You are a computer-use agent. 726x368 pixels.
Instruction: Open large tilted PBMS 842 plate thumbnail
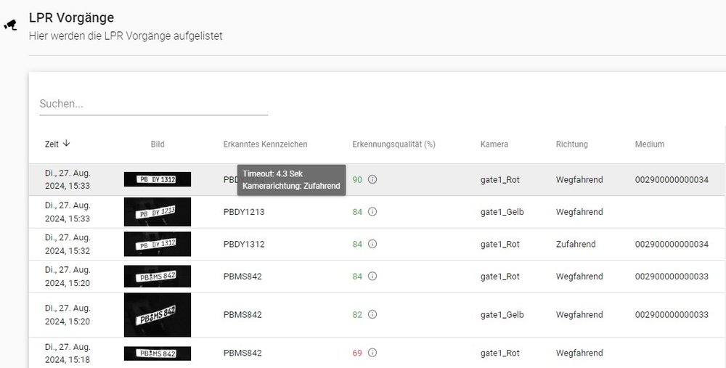(158, 315)
